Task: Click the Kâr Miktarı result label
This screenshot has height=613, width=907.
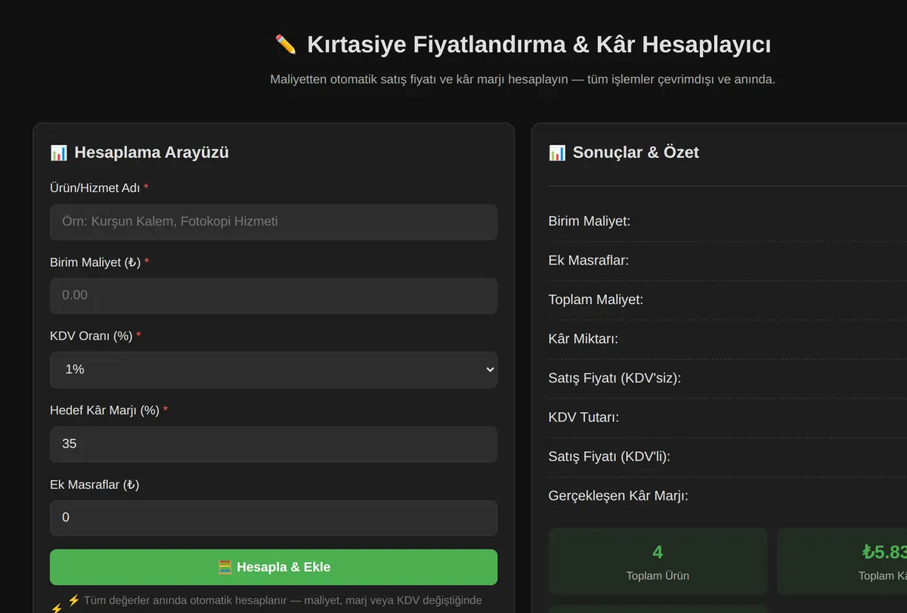Action: pyautogui.click(x=584, y=339)
